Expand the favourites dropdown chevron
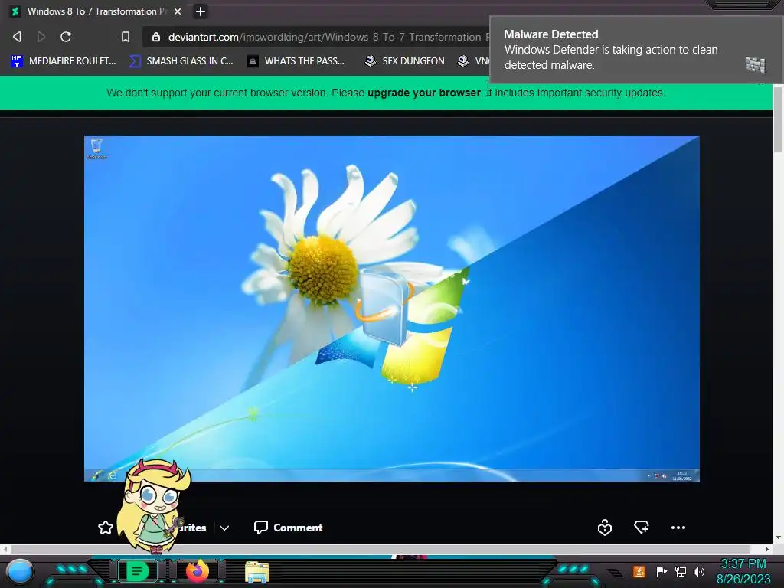This screenshot has width=784, height=588. click(x=224, y=528)
